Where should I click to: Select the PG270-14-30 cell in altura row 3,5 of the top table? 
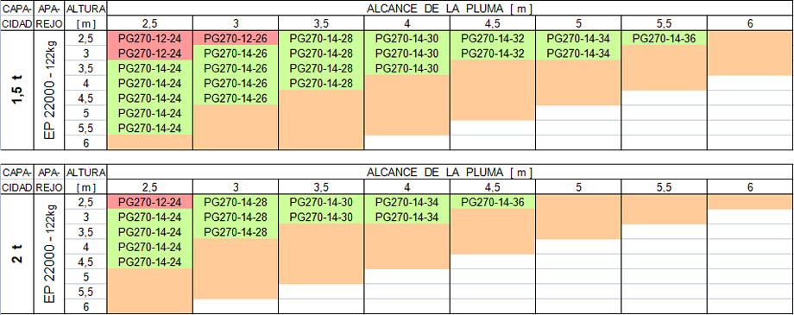tap(406, 68)
